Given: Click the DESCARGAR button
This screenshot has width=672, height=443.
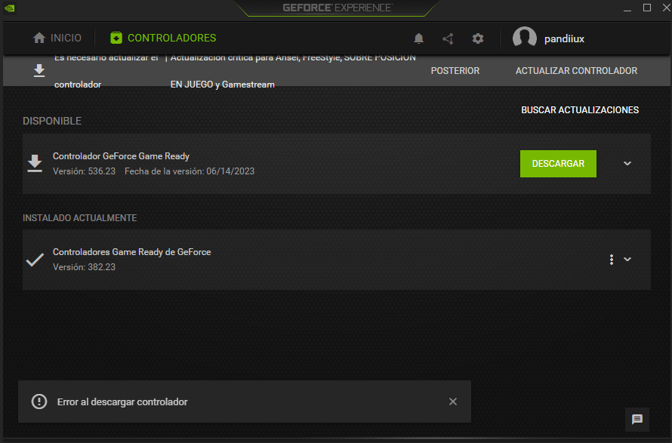Looking at the screenshot, I should (x=558, y=164).
